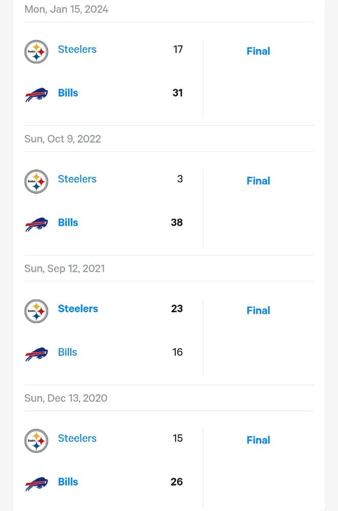Click Bills name in Oct 9, 2022 matchup

(68, 223)
